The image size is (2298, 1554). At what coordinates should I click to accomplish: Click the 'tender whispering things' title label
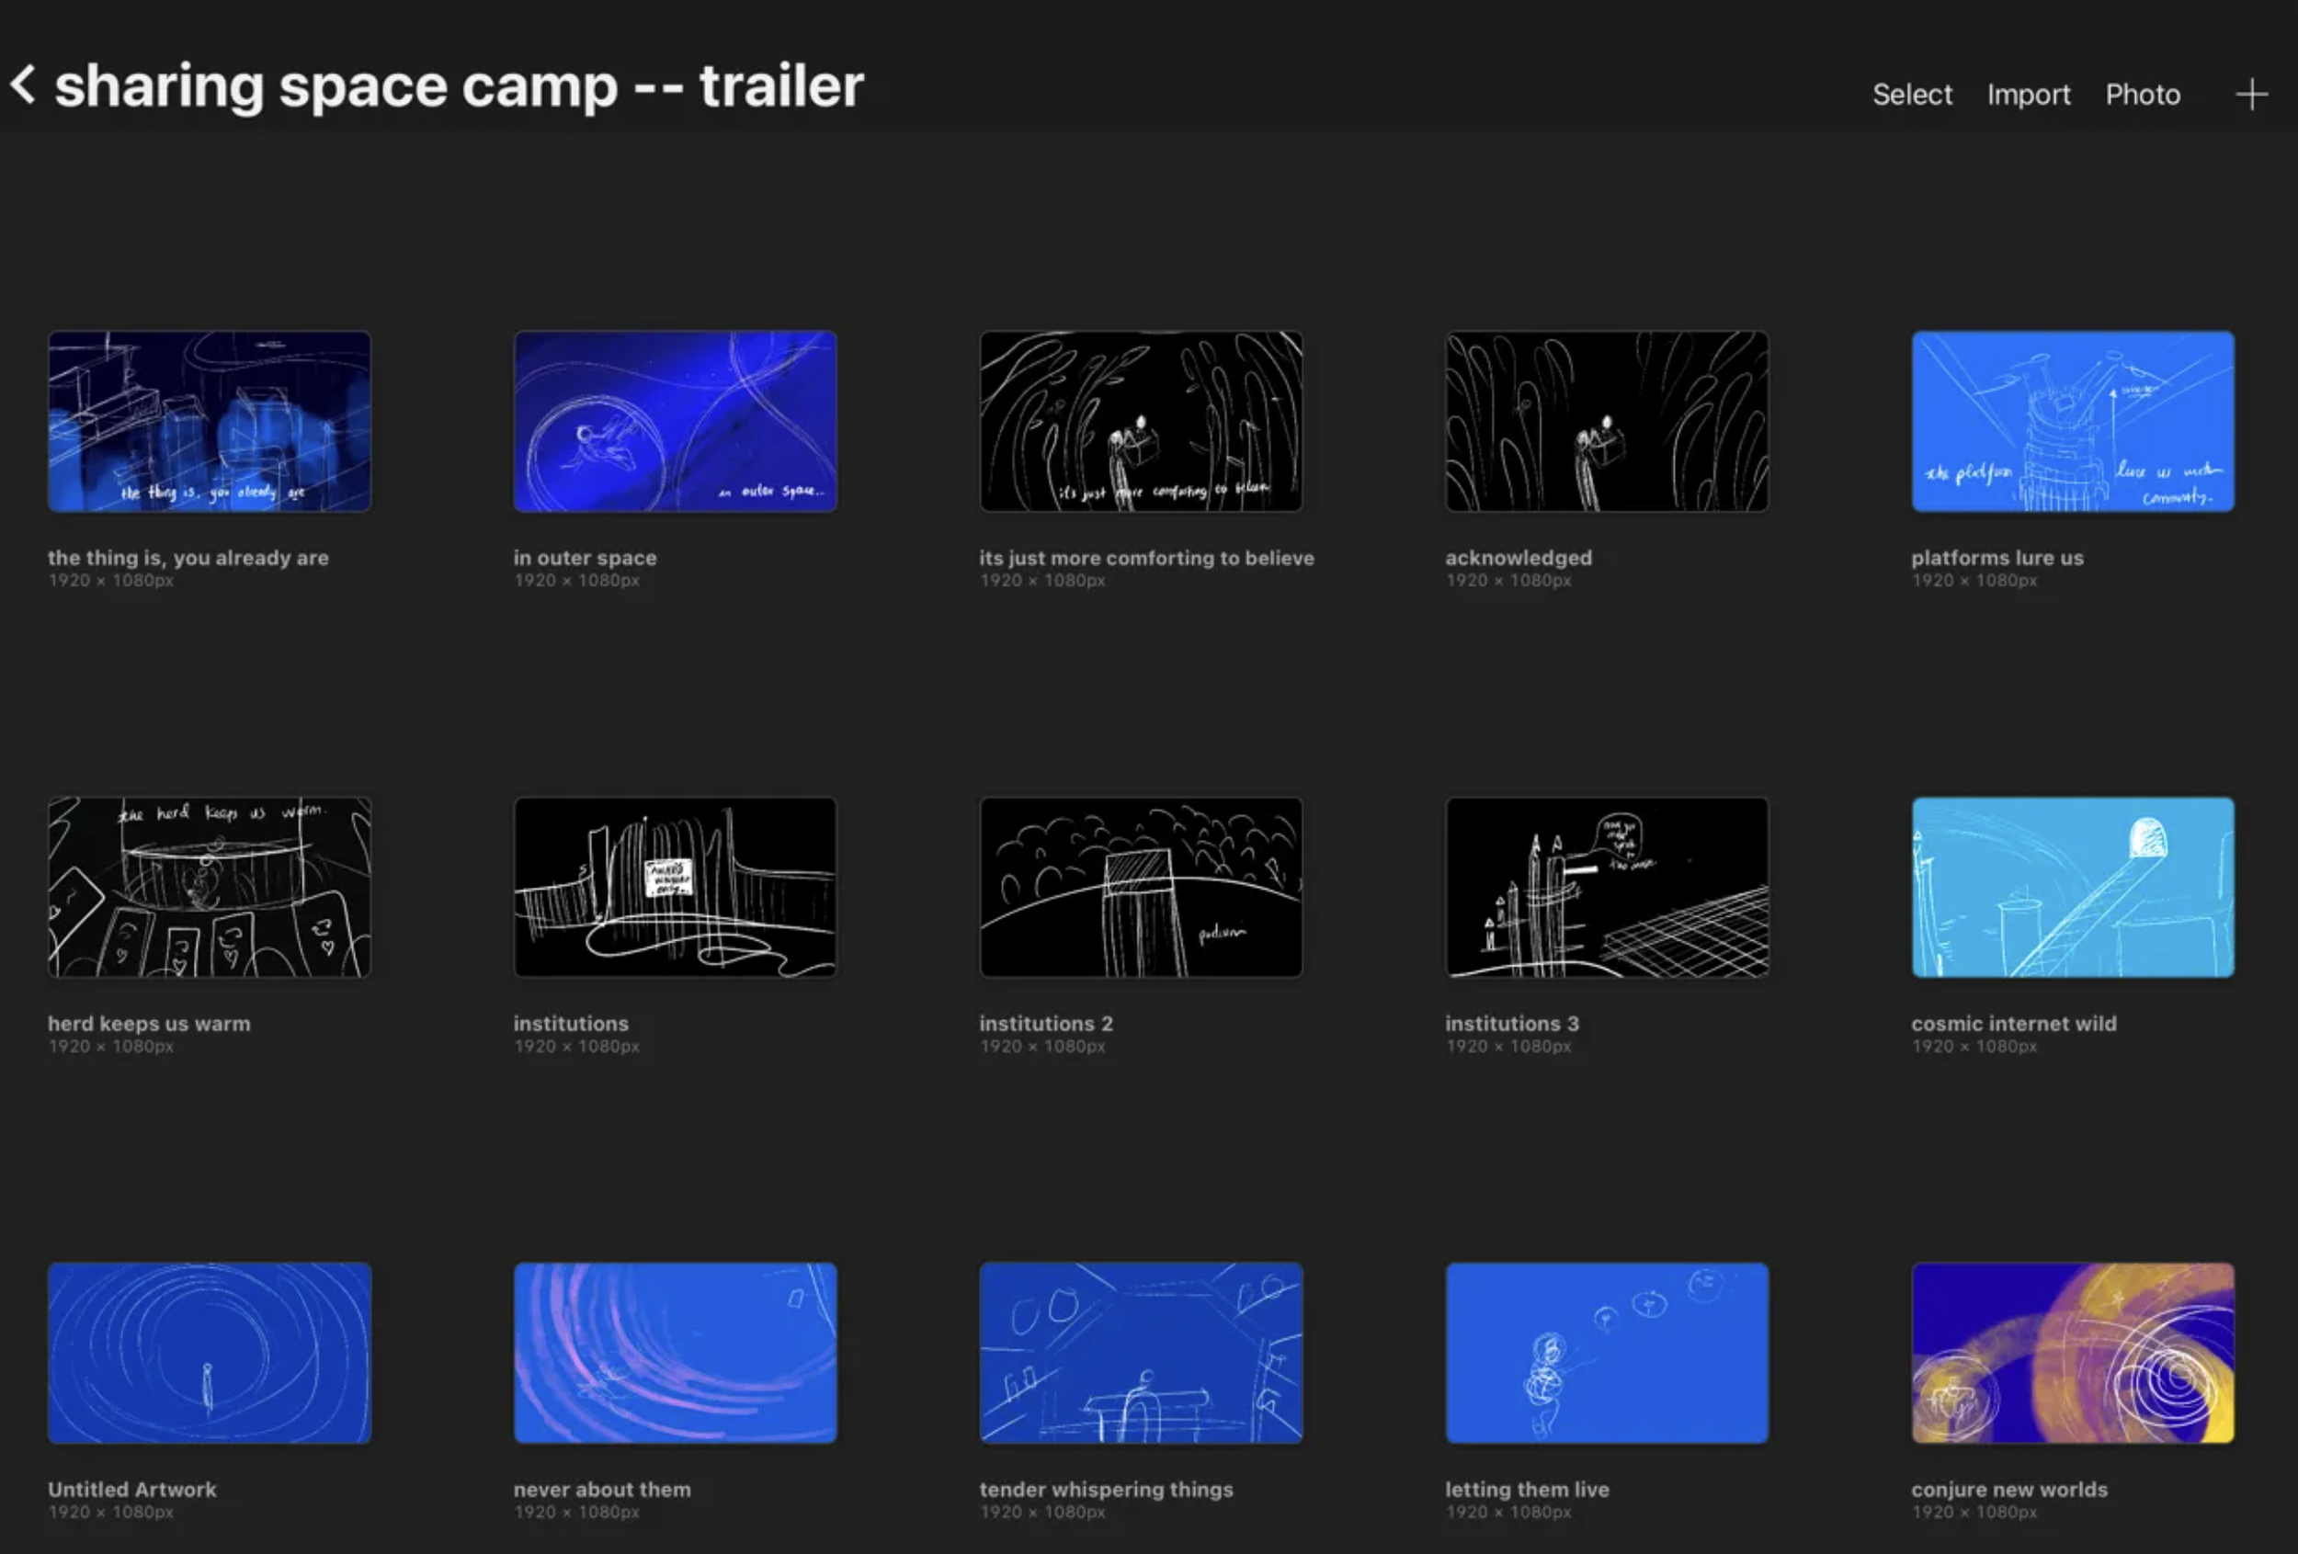[x=1106, y=1489]
